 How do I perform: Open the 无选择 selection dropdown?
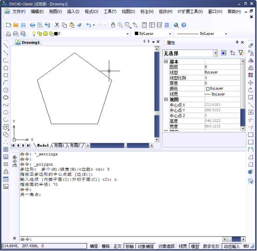(216, 53)
